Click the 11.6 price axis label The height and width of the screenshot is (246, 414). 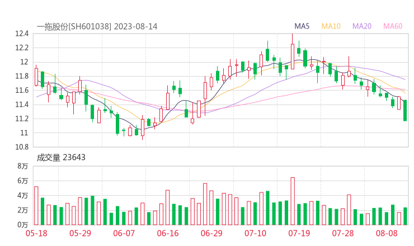pos(22,91)
